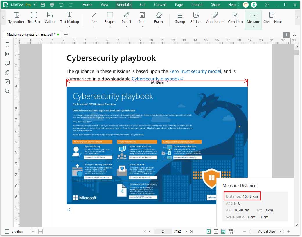Open the Share tab
This screenshot has height=237, width=302.
pyautogui.click(x=215, y=5)
